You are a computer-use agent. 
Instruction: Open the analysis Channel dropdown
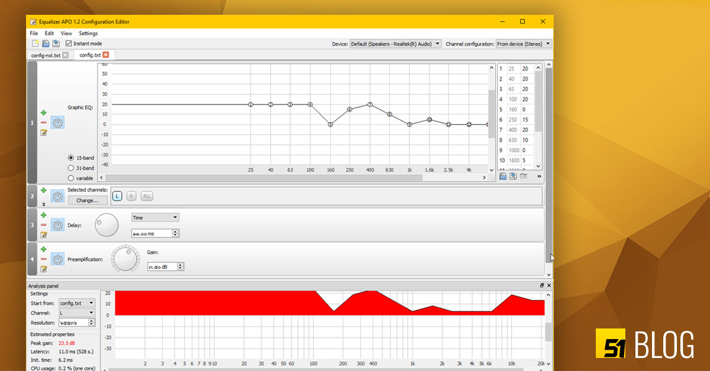pyautogui.click(x=77, y=313)
